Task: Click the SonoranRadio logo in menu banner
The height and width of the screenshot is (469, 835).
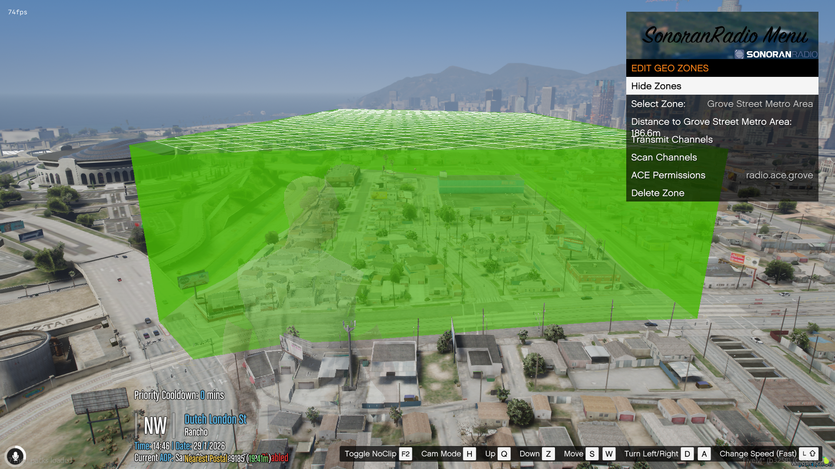Action: [x=776, y=54]
